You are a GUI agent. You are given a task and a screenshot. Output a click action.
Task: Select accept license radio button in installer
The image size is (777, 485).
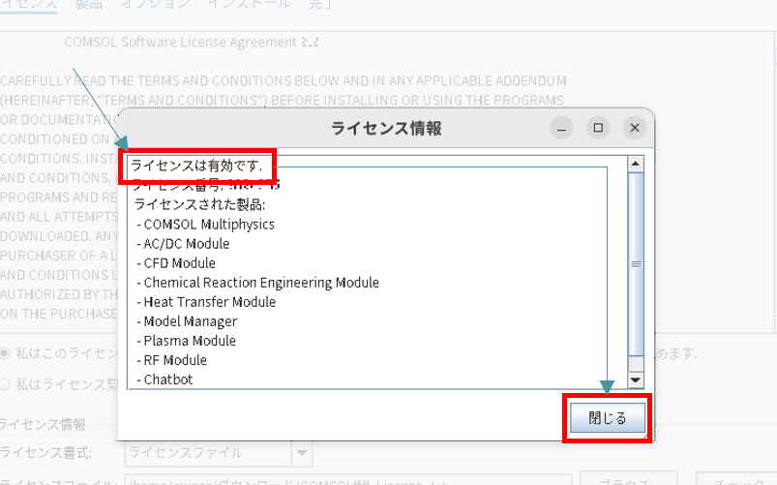click(x=5, y=353)
